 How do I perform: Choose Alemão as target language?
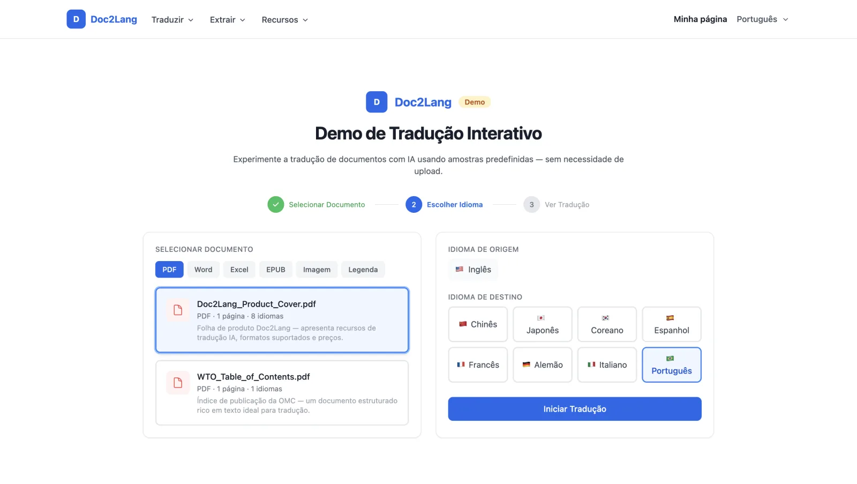click(543, 365)
